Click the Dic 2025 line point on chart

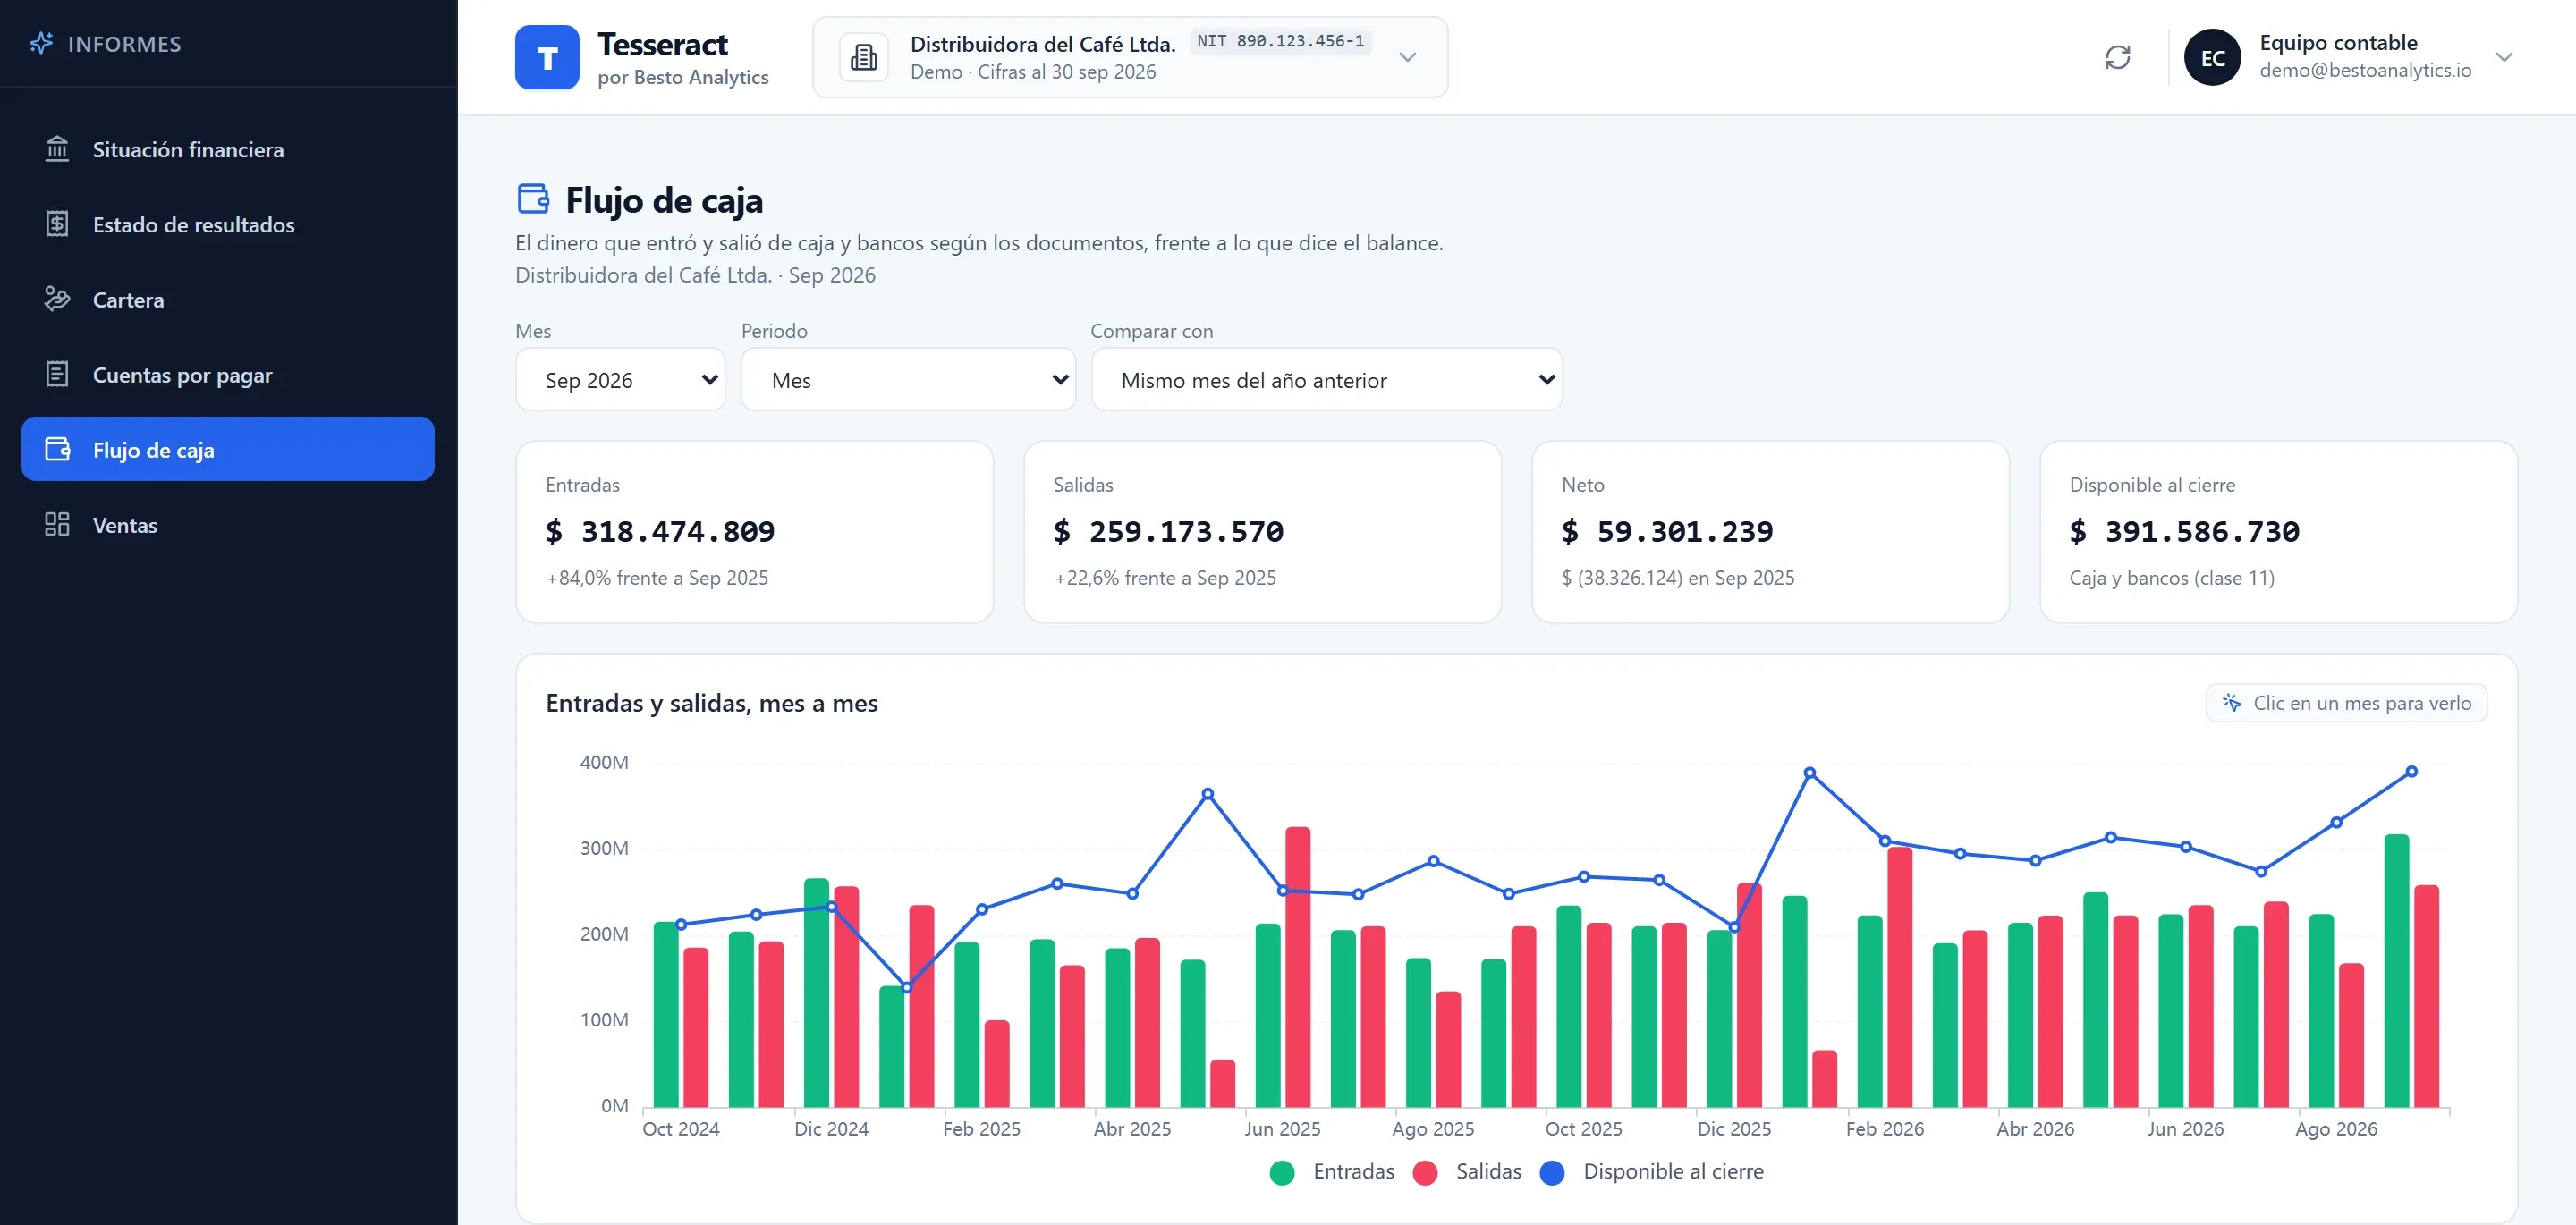(1734, 927)
